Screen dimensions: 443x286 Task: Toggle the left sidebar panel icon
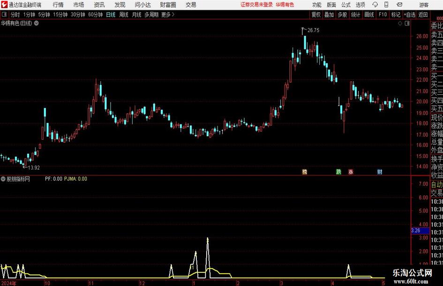tap(4, 15)
